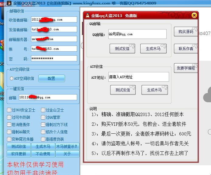Toggle the 短消息轰炸 checkbox
This screenshot has width=211, height=175.
coord(9,125)
